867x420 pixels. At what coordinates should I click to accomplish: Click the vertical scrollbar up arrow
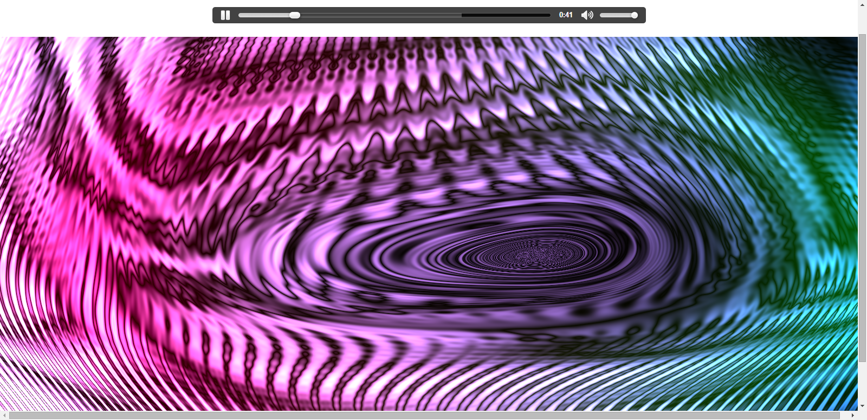point(862,4)
